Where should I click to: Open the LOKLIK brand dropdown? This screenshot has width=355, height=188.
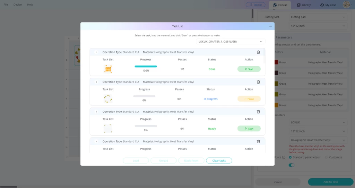[x=318, y=122]
